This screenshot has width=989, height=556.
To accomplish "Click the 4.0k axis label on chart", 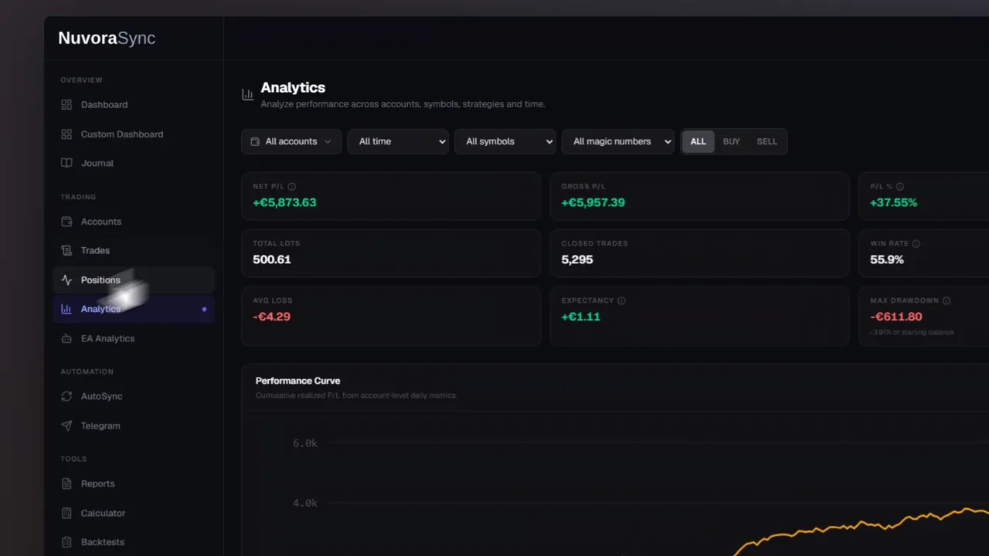I will point(305,503).
